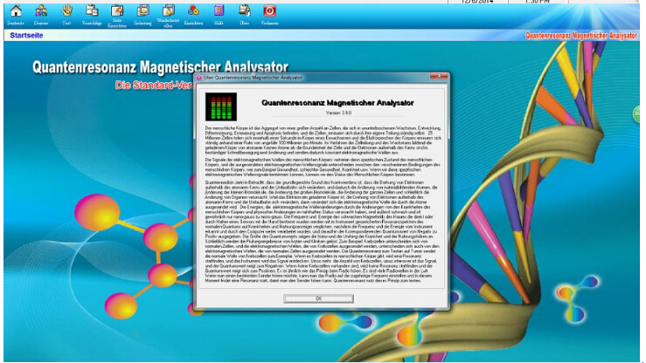Click the Version 3.9.0 text in dialog

[x=338, y=113]
